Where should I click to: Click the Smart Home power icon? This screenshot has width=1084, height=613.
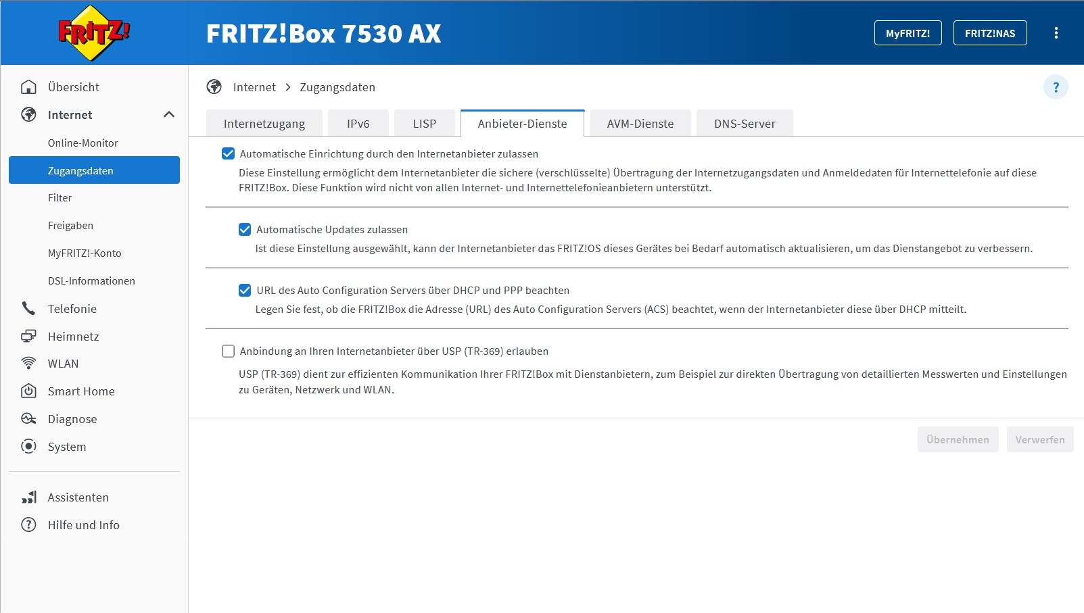(28, 391)
